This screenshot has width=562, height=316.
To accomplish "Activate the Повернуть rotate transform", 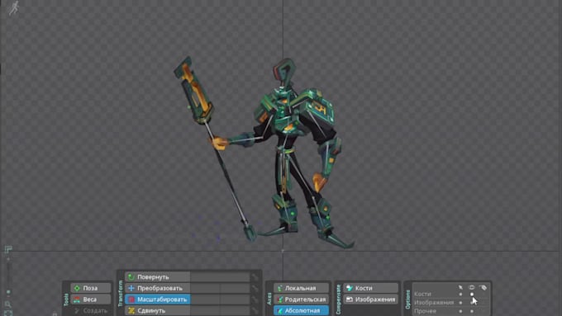I will pyautogui.click(x=158, y=277).
